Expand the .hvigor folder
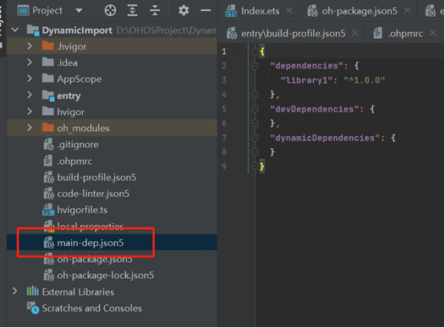The height and width of the screenshot is (328, 445). click(30, 46)
